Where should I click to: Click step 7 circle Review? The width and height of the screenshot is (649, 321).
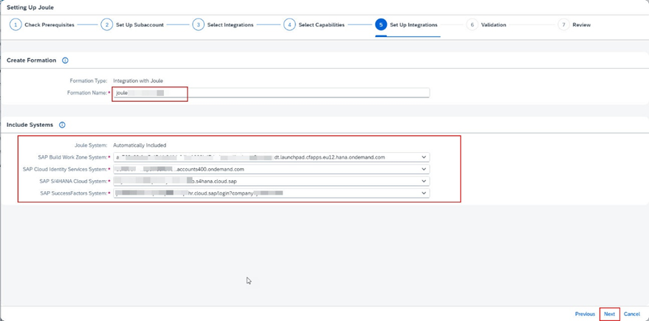(x=563, y=25)
